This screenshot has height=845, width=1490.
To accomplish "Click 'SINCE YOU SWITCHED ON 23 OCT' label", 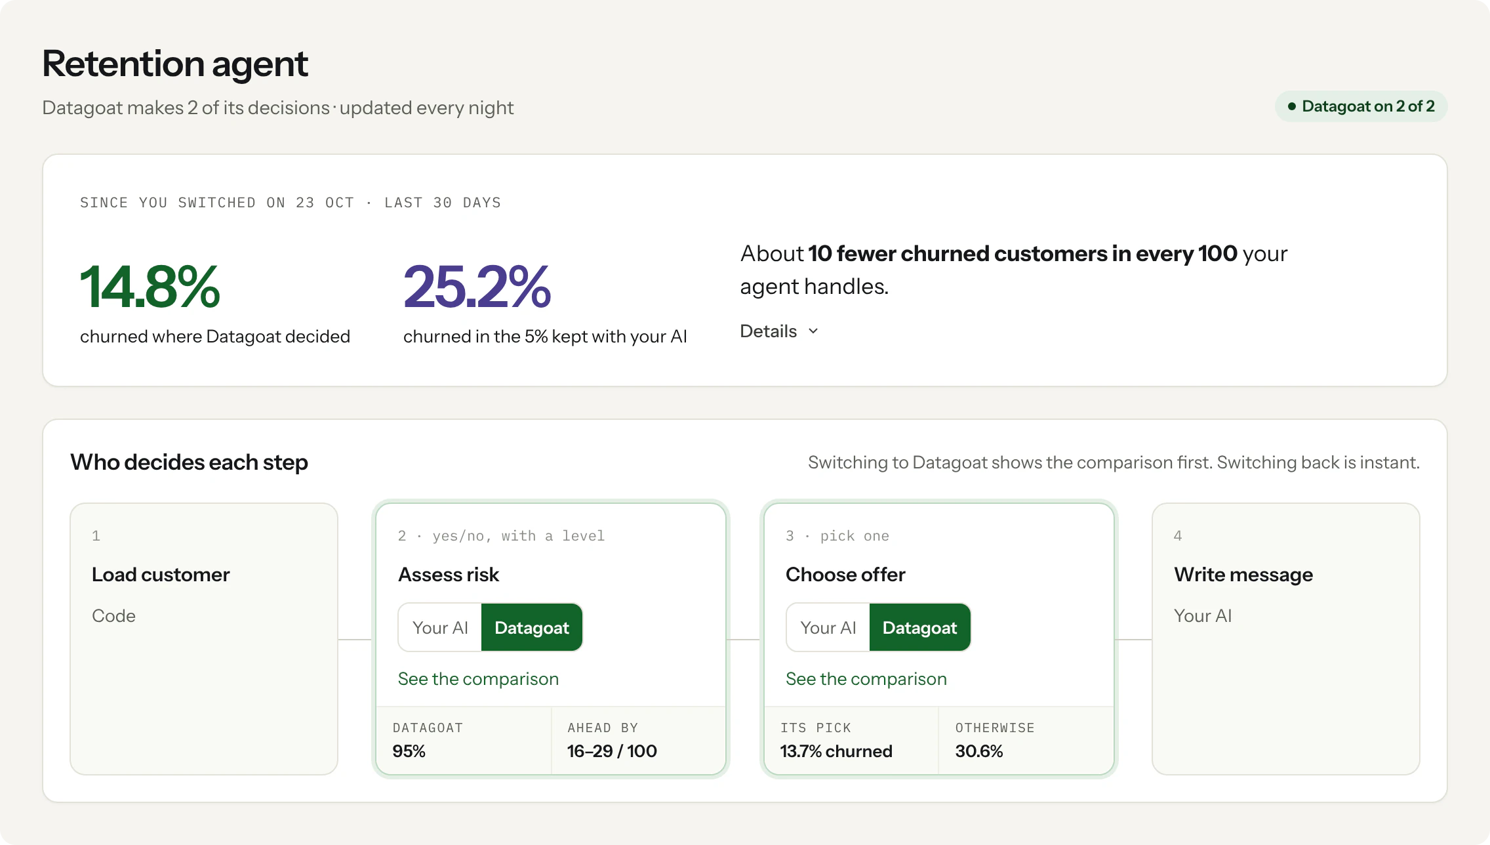I will 217,203.
